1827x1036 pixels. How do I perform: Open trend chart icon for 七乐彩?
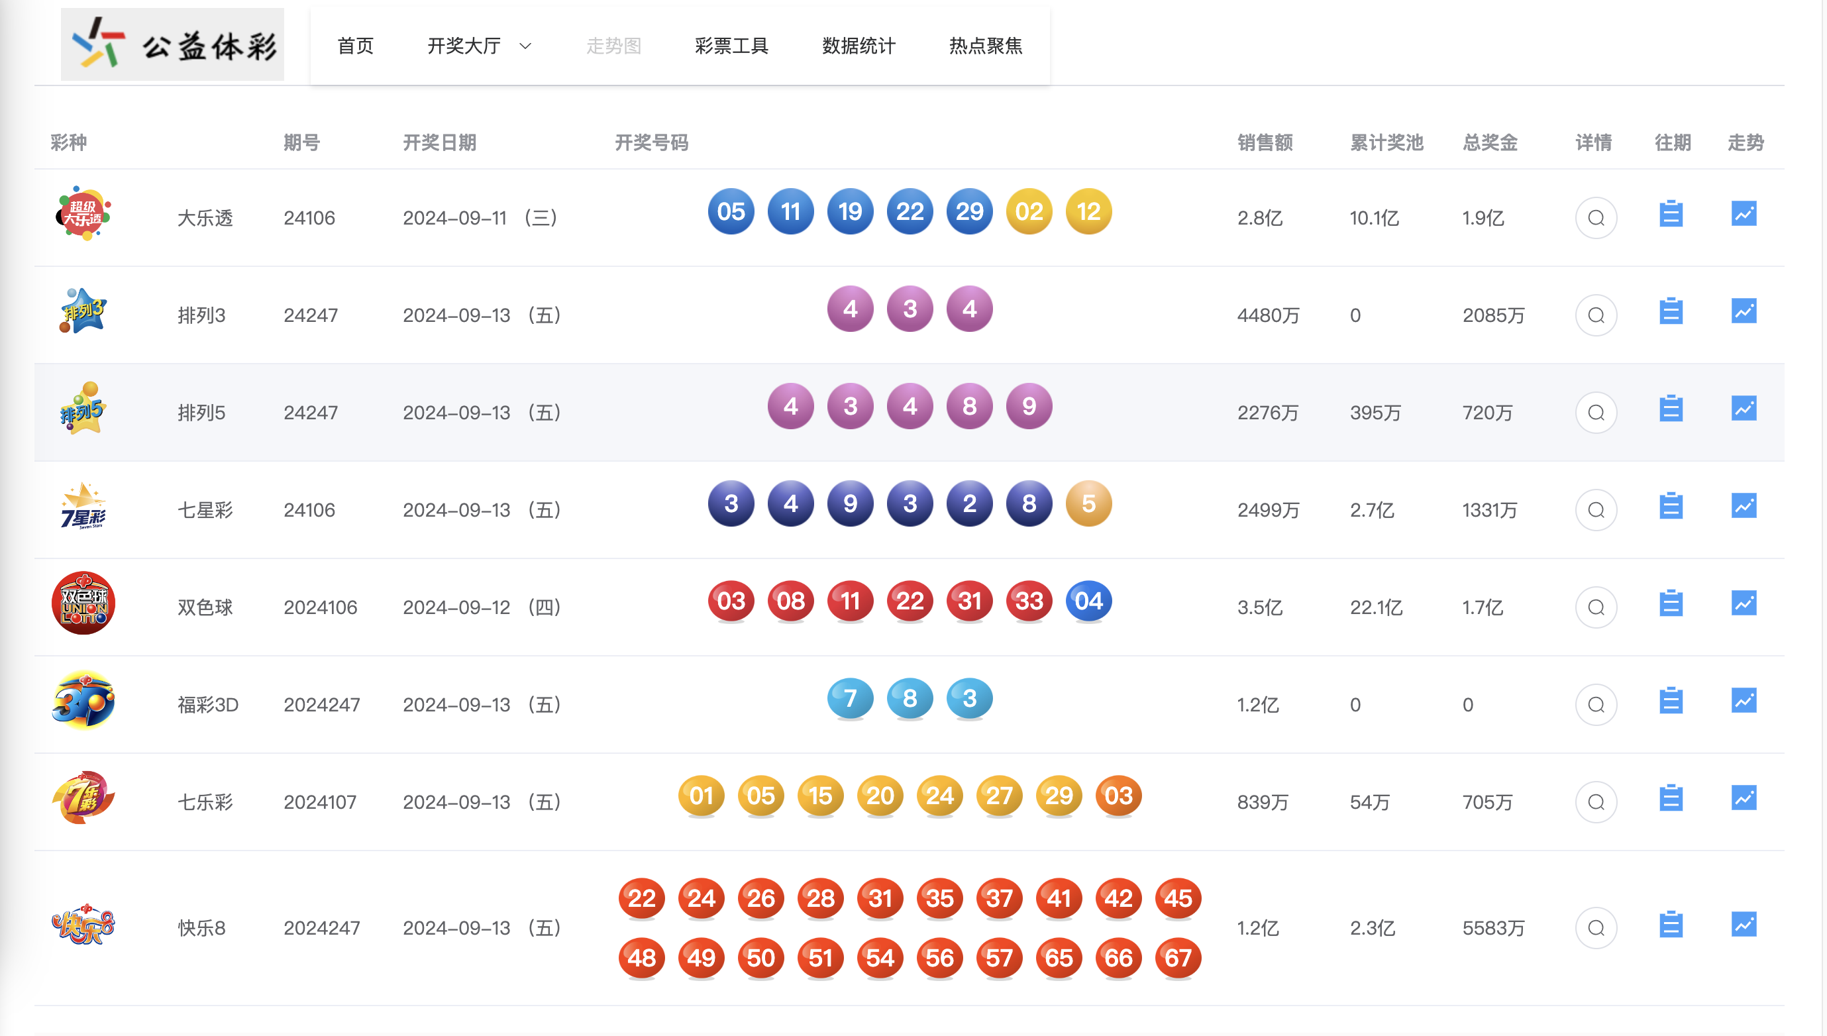coord(1744,798)
